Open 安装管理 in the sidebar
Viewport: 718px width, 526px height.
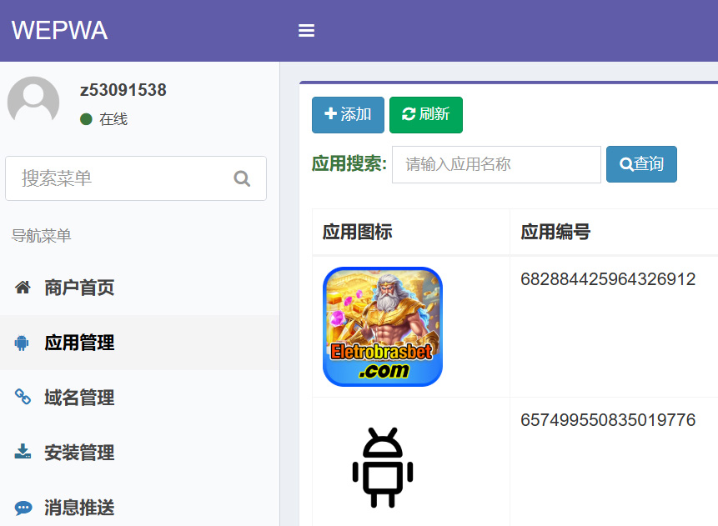[139, 453]
